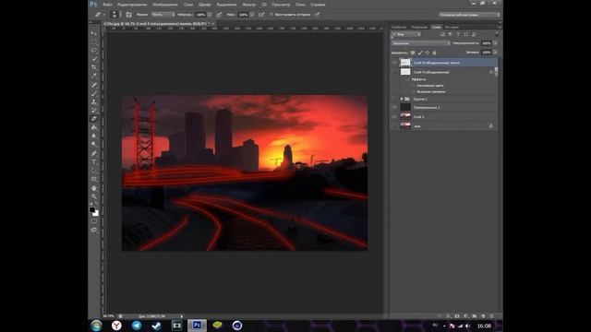Toggle Quick Mask mode

[x=94, y=221]
